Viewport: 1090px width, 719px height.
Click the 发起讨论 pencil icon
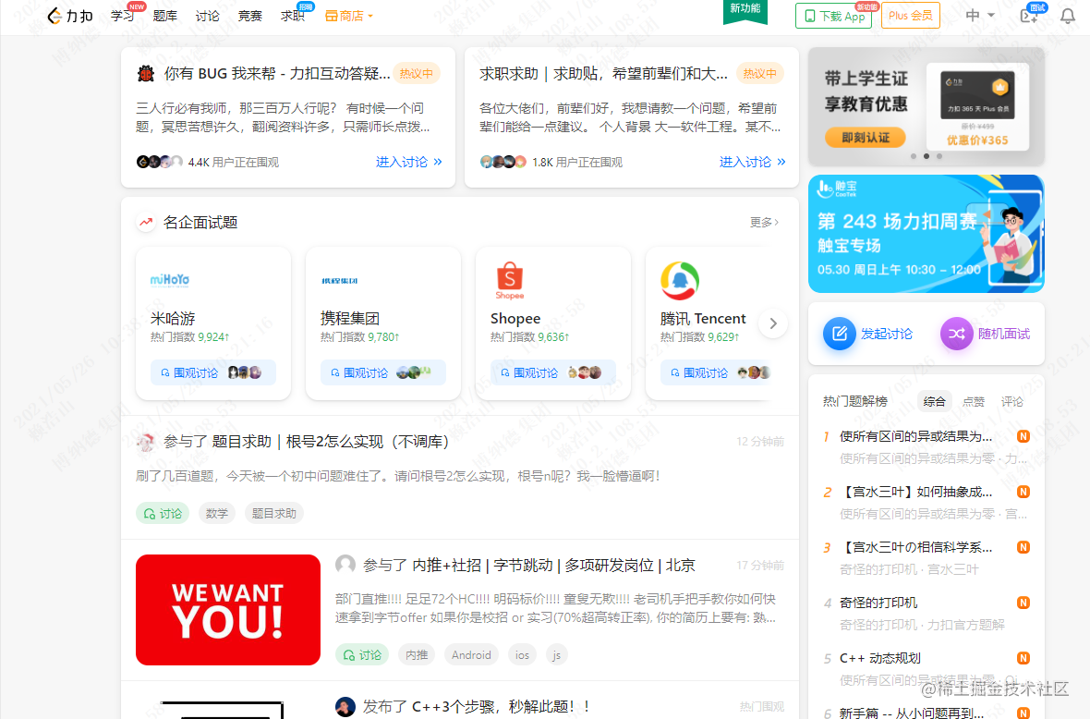click(x=839, y=334)
